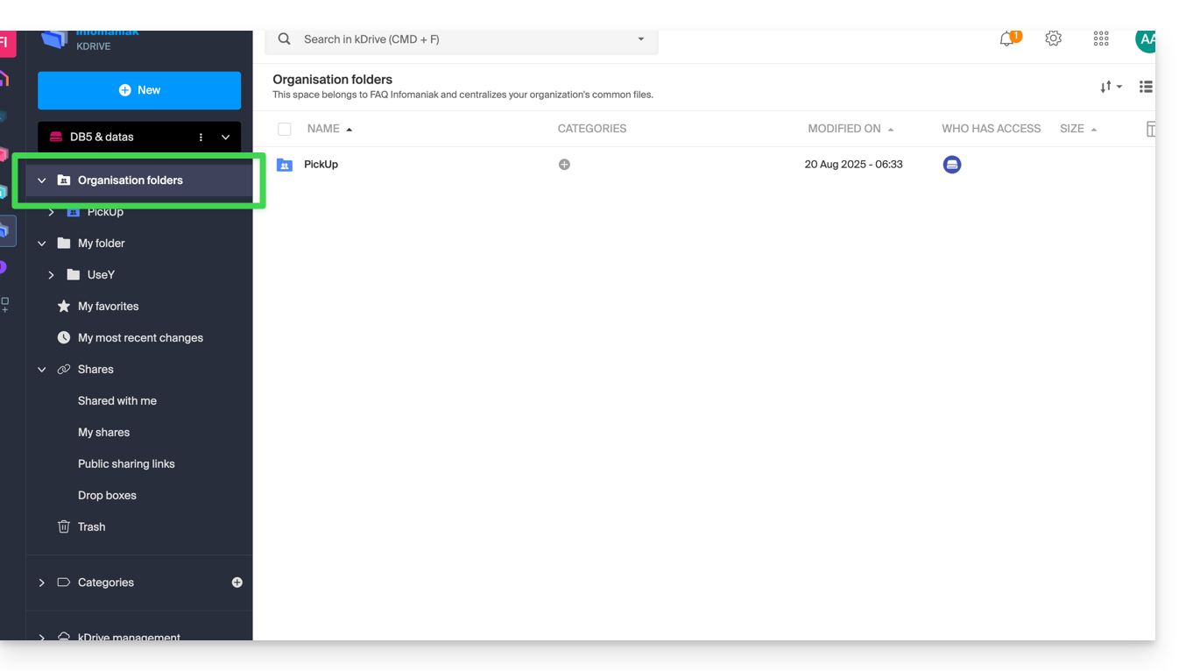1186x671 pixels.
Task: Collapse the Shares tree section
Action: pos(41,370)
